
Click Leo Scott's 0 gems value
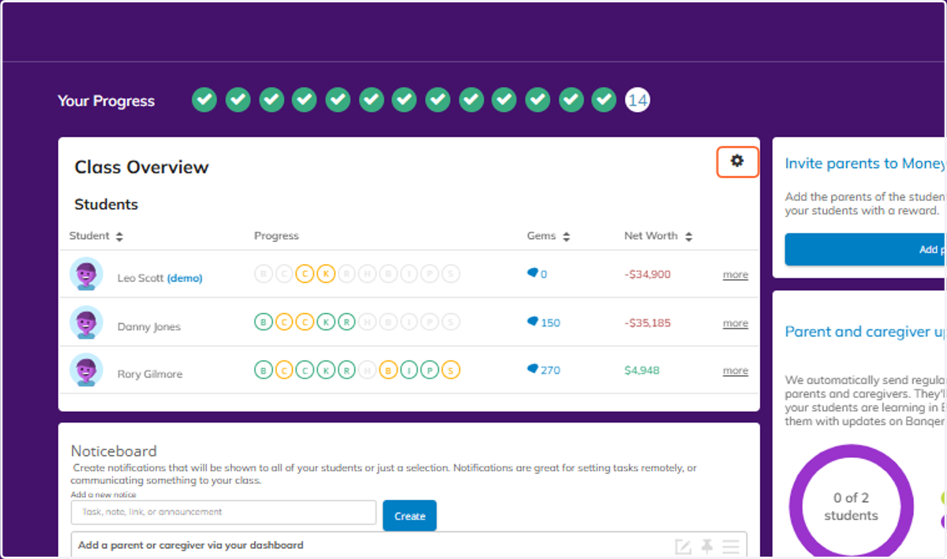[544, 274]
